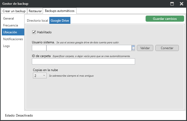The height and width of the screenshot is (121, 187).
Task: Select the Google Drive tab
Action: [60, 20]
